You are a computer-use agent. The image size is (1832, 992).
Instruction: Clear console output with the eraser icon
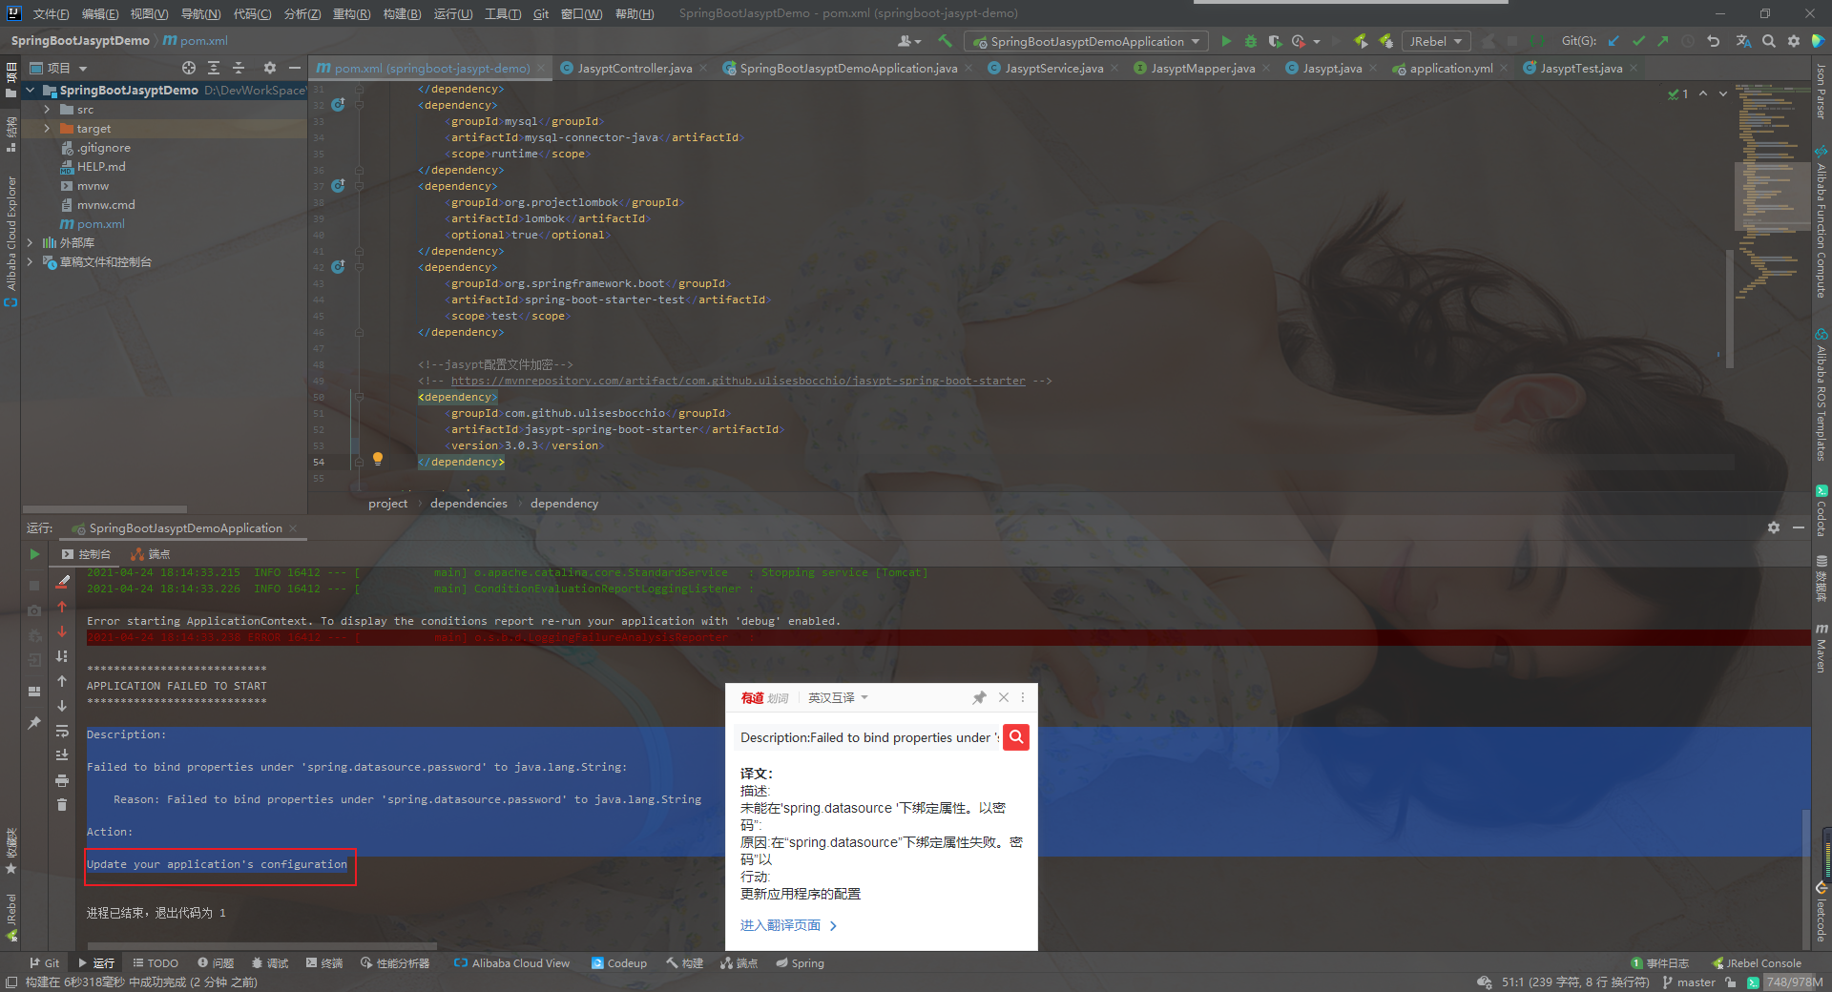pos(62,583)
